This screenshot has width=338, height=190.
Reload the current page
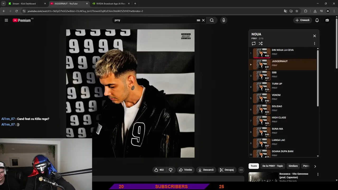(x=16, y=11)
